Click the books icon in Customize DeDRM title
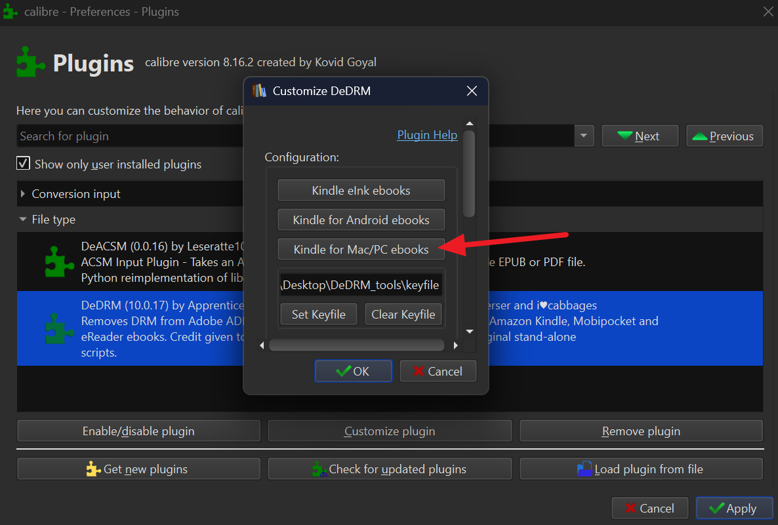778x525 pixels. (x=260, y=91)
